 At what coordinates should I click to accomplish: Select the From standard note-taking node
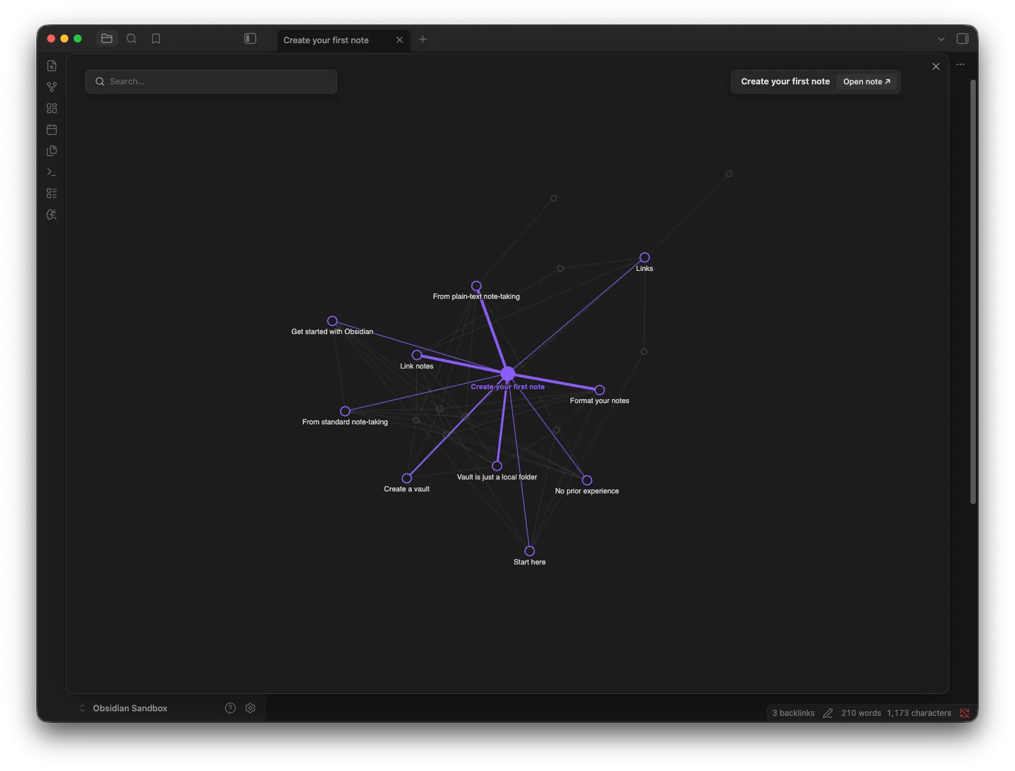[345, 412]
